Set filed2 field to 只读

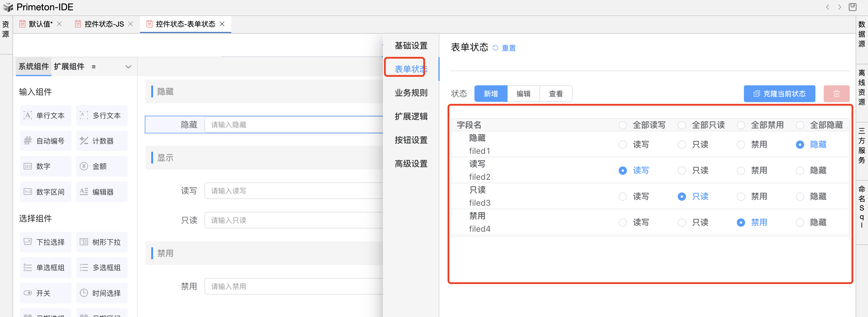682,171
